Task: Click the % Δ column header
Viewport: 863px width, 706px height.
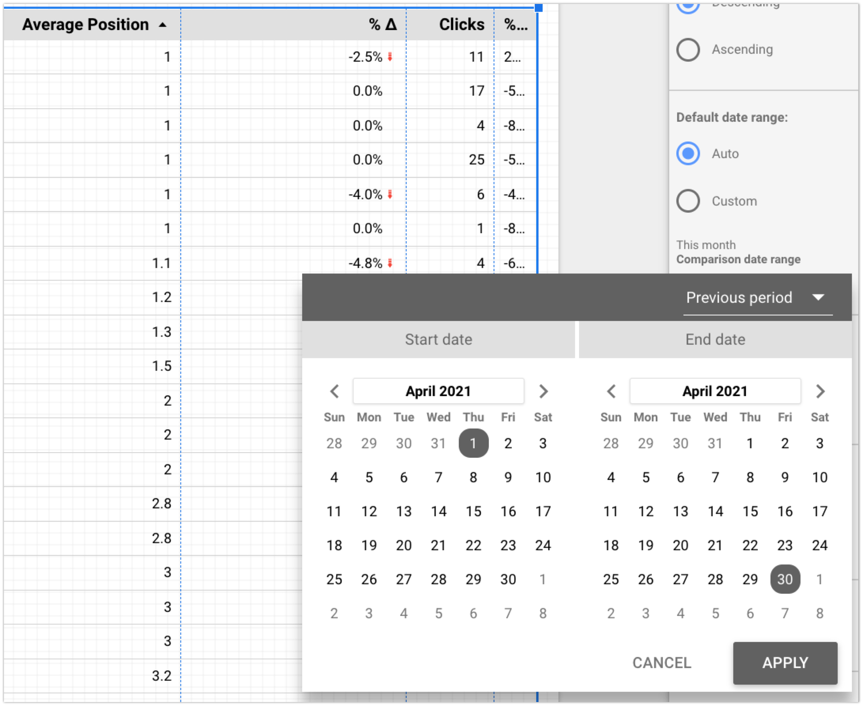Action: pyautogui.click(x=382, y=25)
